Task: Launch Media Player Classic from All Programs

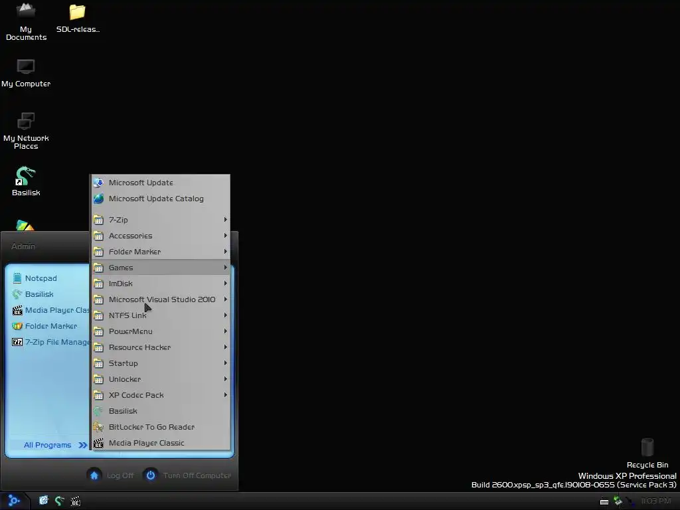Action: [x=161, y=443]
